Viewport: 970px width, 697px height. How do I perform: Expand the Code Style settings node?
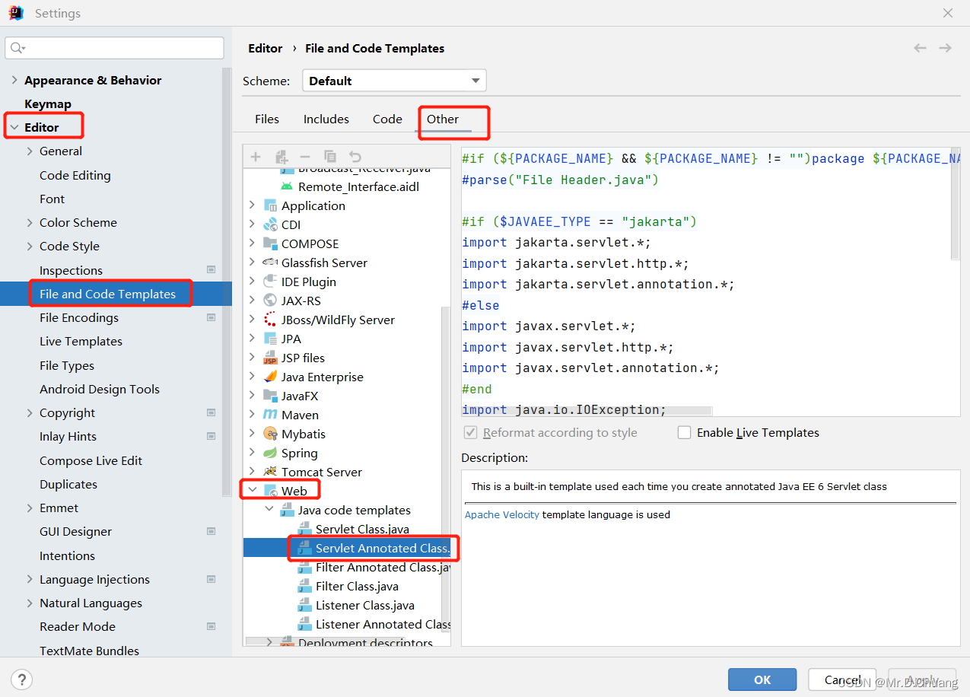pos(30,247)
